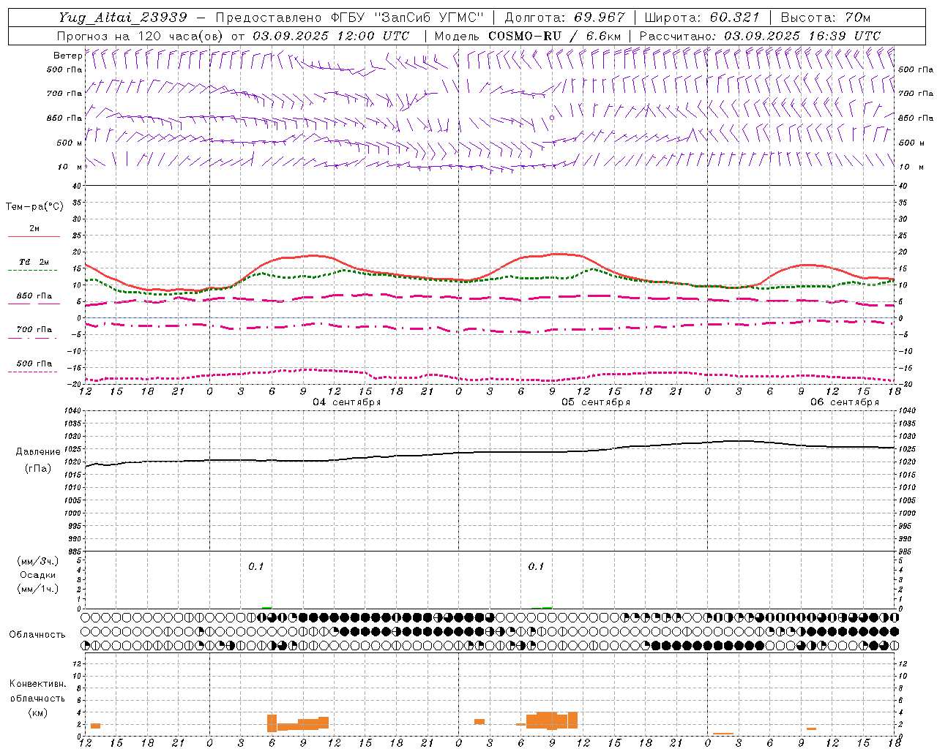Click the small orange convective bar at the chart start
The width and height of the screenshot is (937, 749).
coord(95,726)
